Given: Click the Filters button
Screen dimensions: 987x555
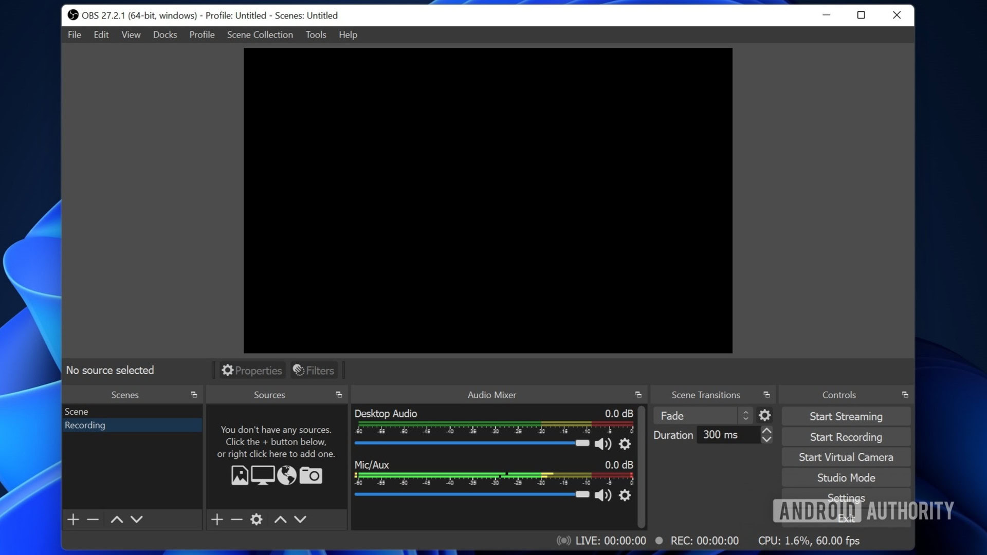Looking at the screenshot, I should pyautogui.click(x=314, y=371).
